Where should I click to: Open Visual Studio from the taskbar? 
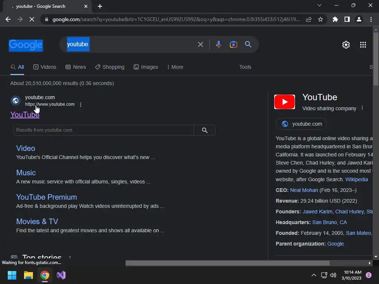(61, 275)
